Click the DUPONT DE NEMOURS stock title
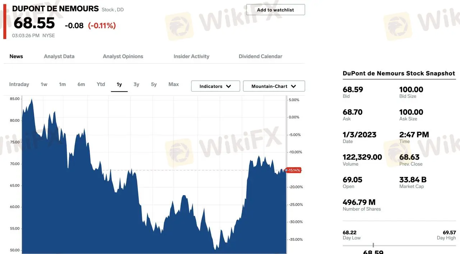Screen dimensions: 460x254 click(55, 9)
